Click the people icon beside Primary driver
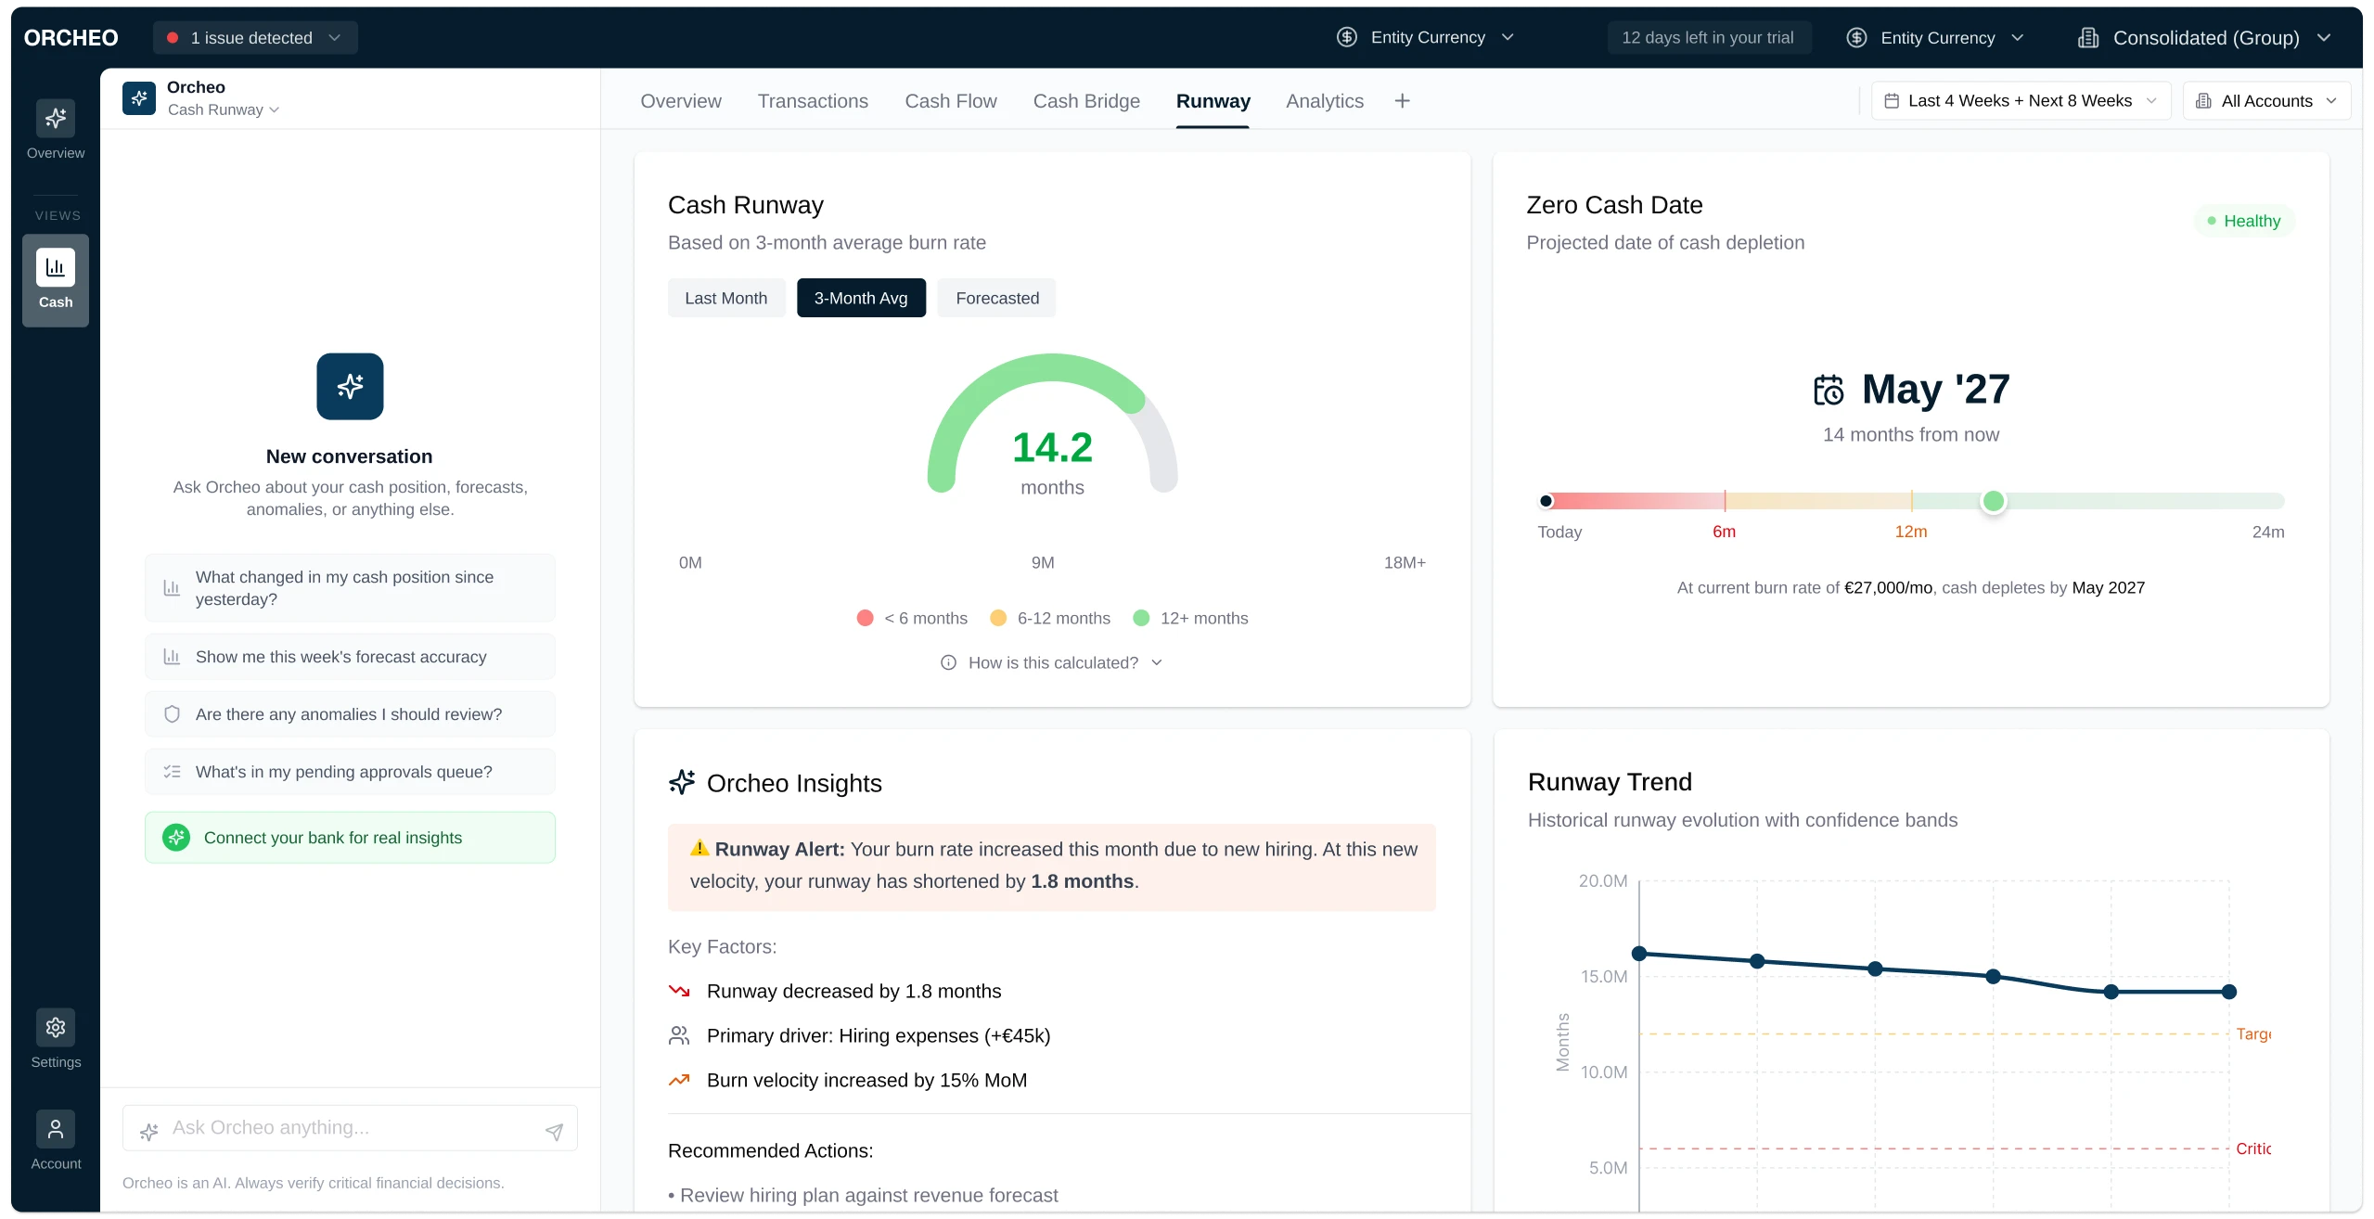The width and height of the screenshot is (2374, 1219). (x=679, y=1035)
